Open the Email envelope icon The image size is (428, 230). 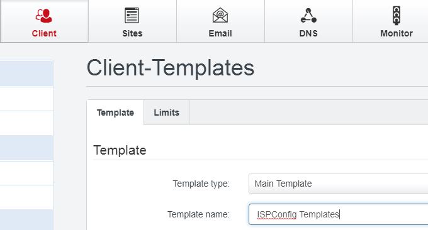220,15
